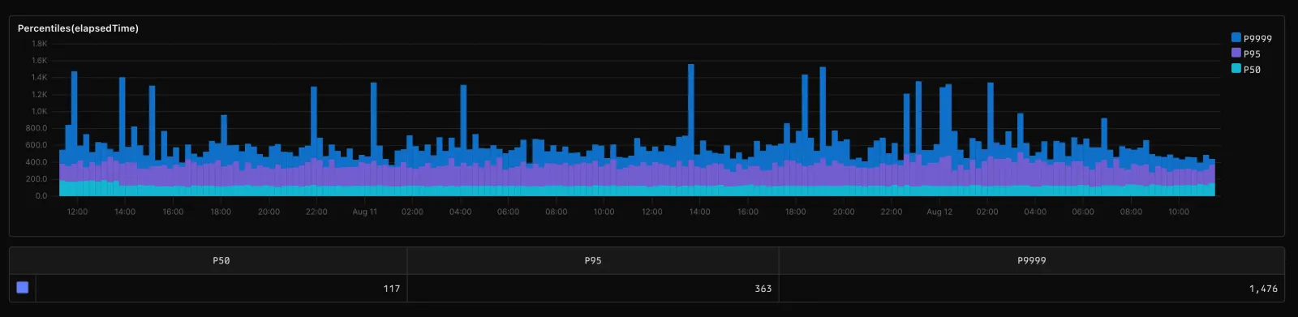Toggle the P50 series legend label
Screen dimensions: 1298x317
[1252, 69]
